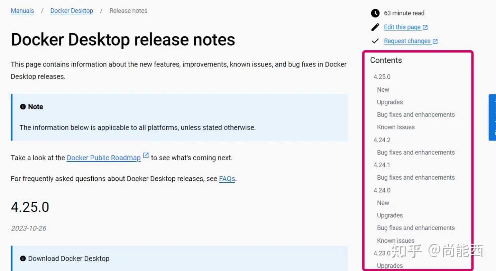Jump to 4.24.2 in the Contents list

click(x=382, y=140)
